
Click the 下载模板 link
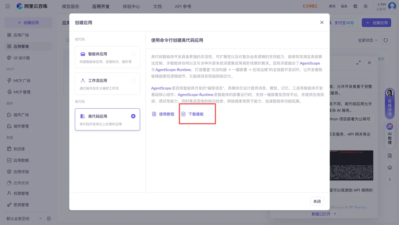196,114
